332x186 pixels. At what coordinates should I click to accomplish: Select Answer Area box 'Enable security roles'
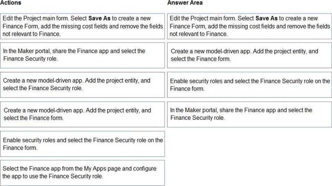tap(249, 84)
